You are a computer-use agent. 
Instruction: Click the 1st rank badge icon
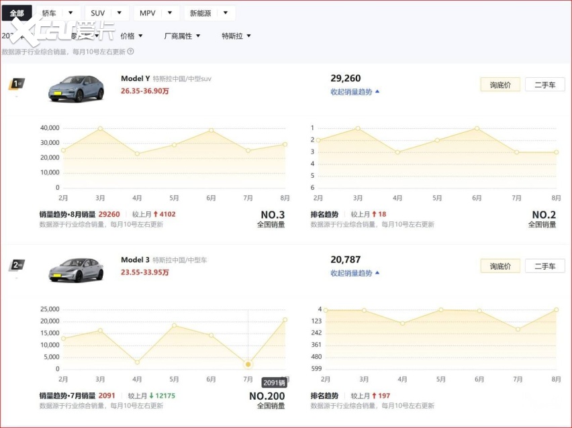16,85
